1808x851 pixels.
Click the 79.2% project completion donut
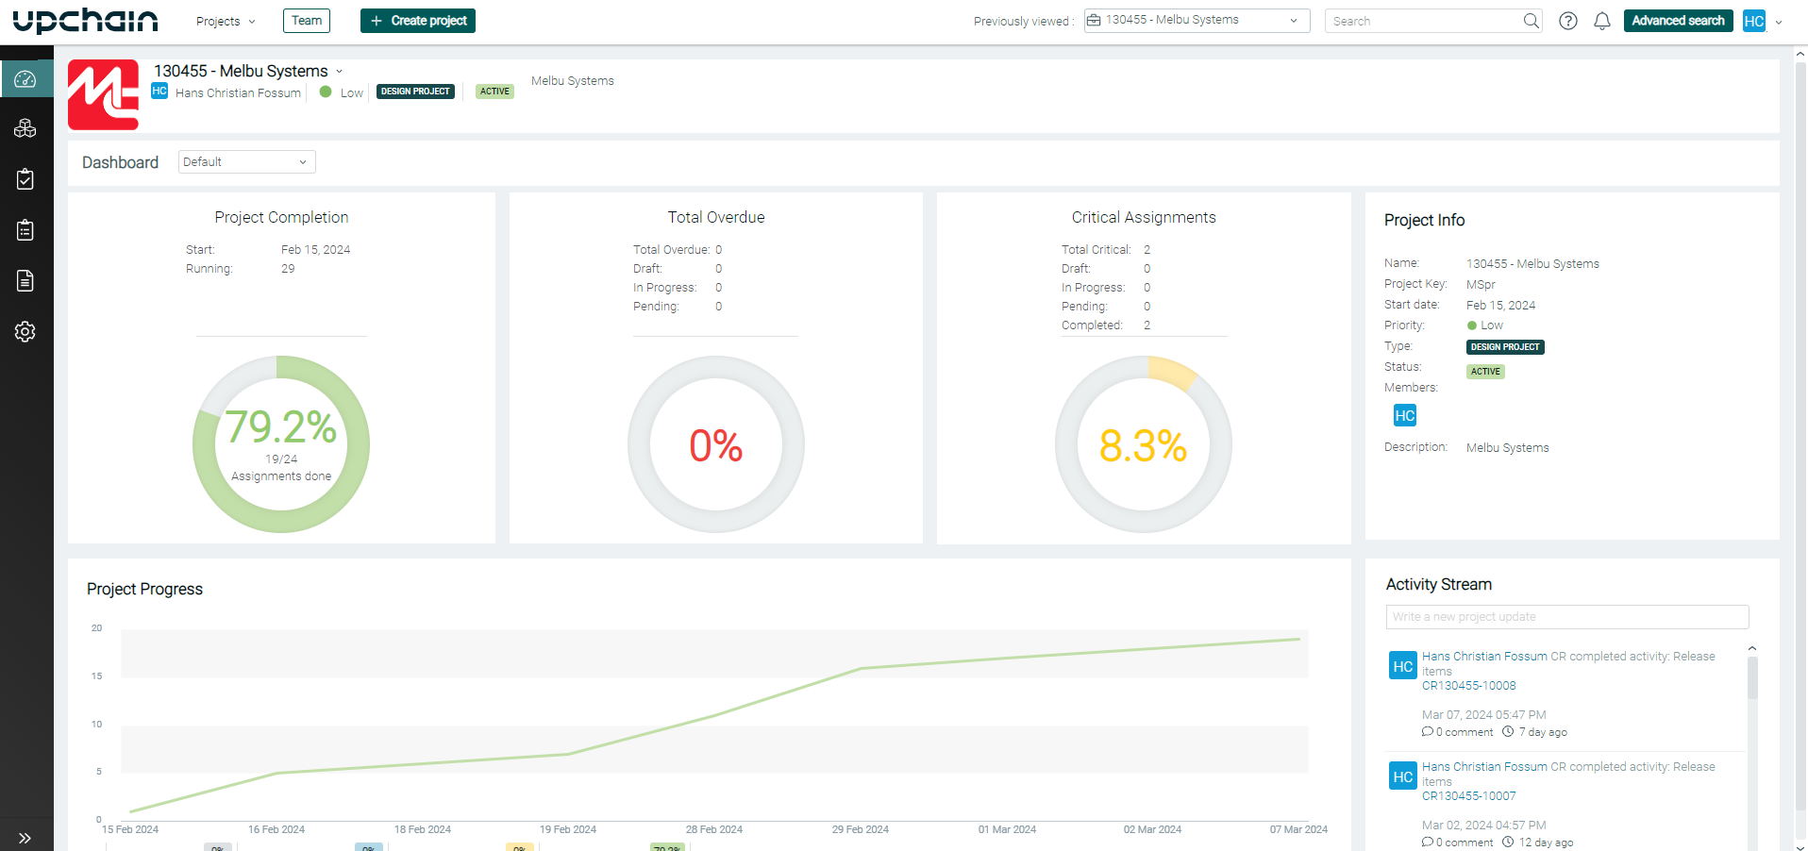pos(281,444)
